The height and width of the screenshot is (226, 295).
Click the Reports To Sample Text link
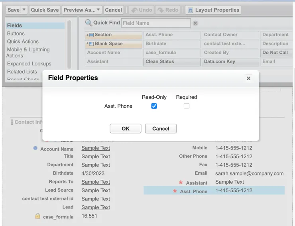pyautogui.click(x=96, y=182)
